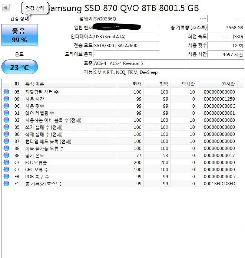The width and height of the screenshot is (245, 258).
Task: Select row 삭제 실패 수 (전체)
Action: (120, 134)
